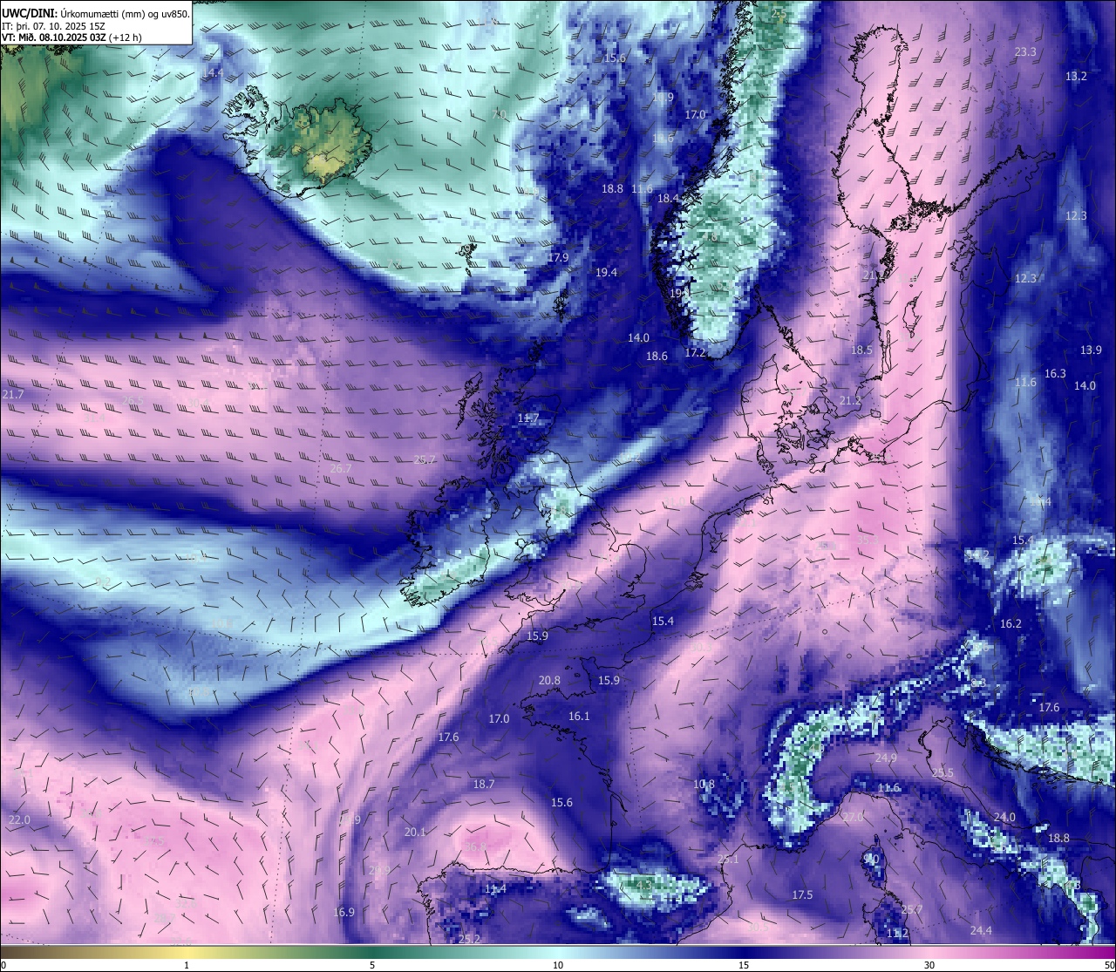Click the 11.2 value label
Viewport: 1116px width, 972px height.
(897, 933)
